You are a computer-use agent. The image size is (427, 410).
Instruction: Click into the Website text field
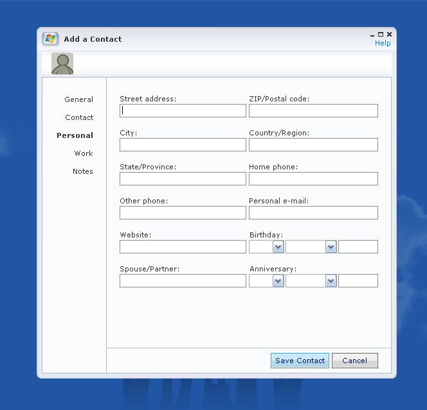coord(183,247)
